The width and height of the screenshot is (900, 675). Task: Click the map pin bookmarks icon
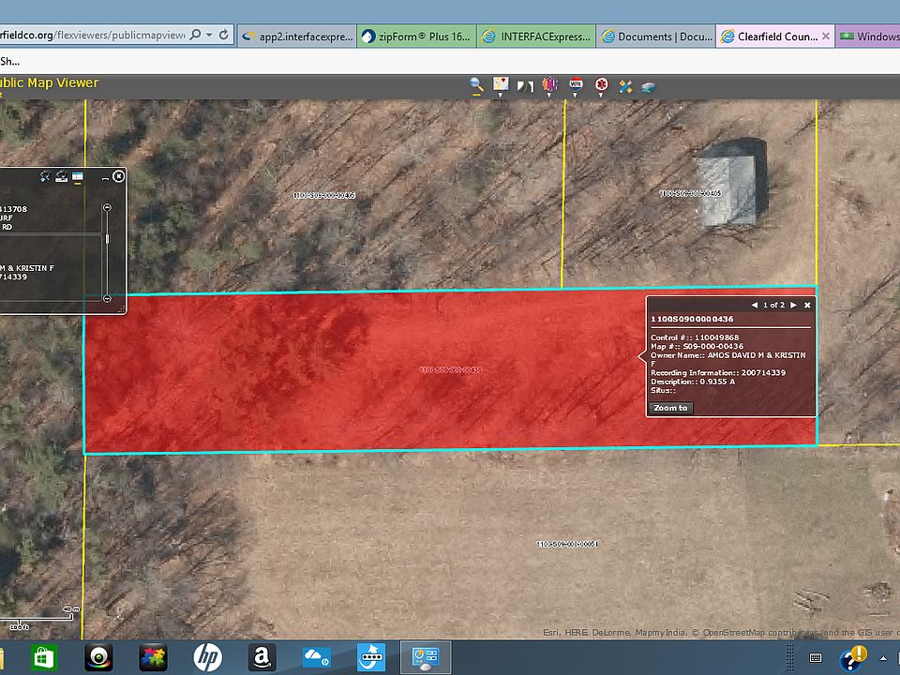pyautogui.click(x=501, y=83)
